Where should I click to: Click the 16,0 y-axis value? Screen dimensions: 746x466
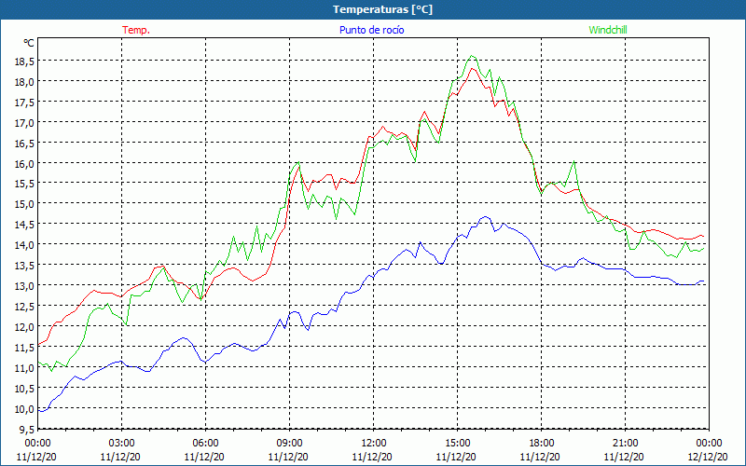point(26,163)
